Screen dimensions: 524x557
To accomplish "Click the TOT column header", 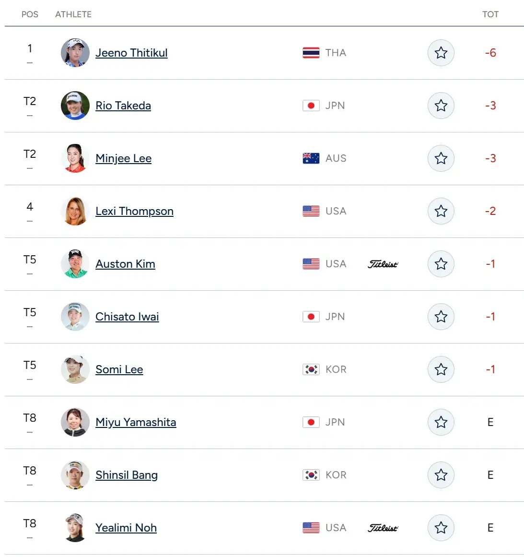I will (490, 14).
